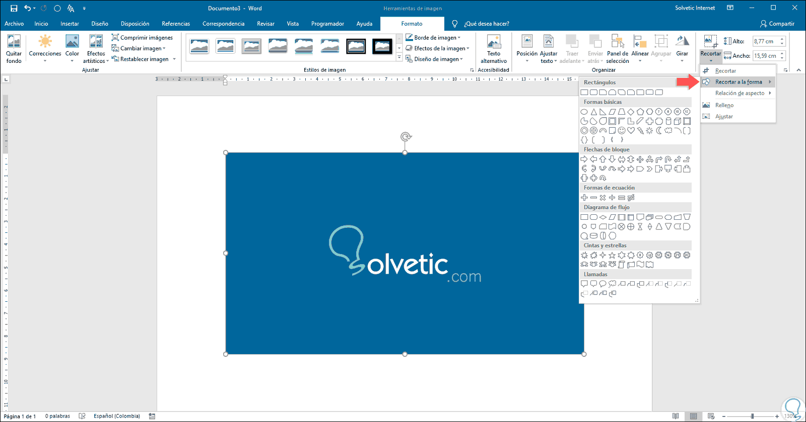This screenshot has height=422, width=806.
Task: Expand Efectos de la imagen options
Action: tap(438, 48)
